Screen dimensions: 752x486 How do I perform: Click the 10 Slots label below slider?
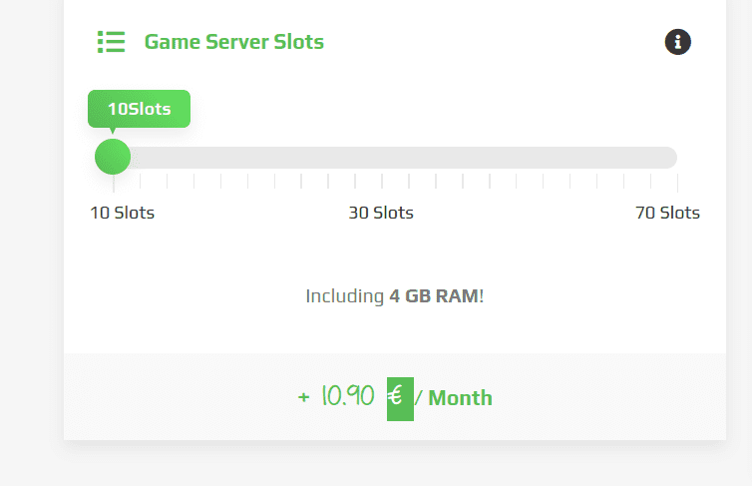pyautogui.click(x=123, y=213)
